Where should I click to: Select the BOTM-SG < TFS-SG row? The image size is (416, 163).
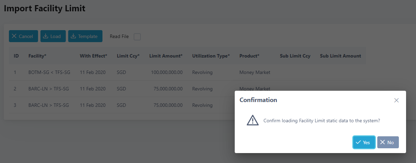(x=187, y=72)
